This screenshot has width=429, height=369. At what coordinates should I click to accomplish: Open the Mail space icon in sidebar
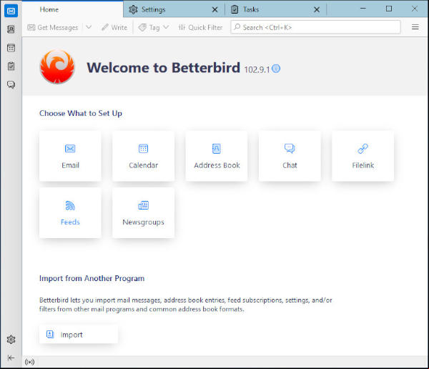coord(11,11)
